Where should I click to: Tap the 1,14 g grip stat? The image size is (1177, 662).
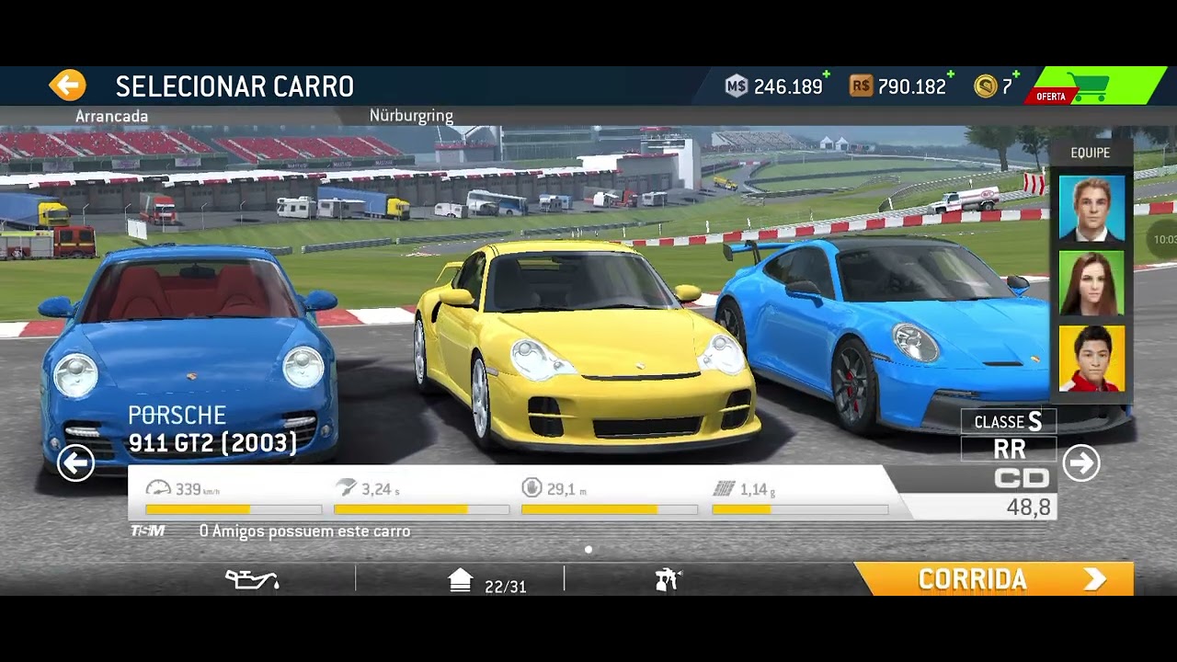[x=800, y=497]
